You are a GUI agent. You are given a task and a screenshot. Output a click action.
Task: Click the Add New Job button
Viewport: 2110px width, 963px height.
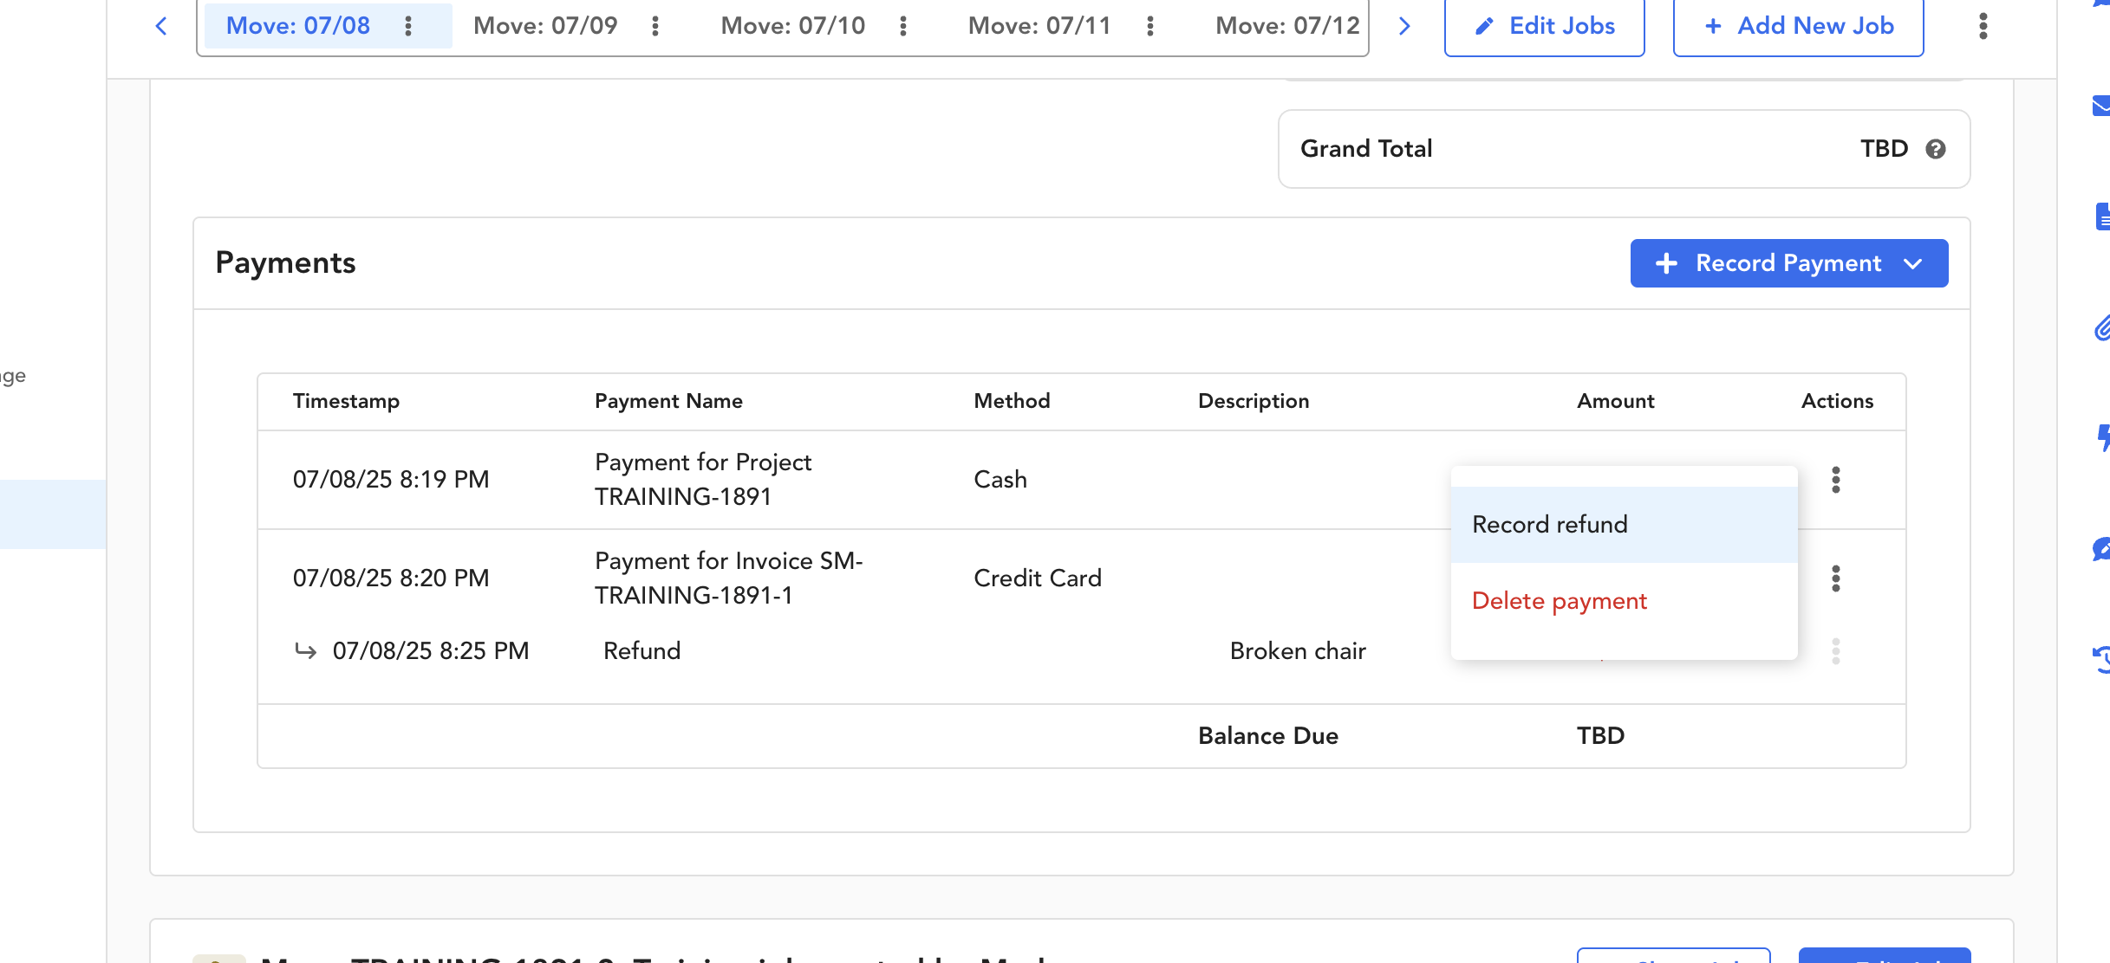click(x=1798, y=26)
